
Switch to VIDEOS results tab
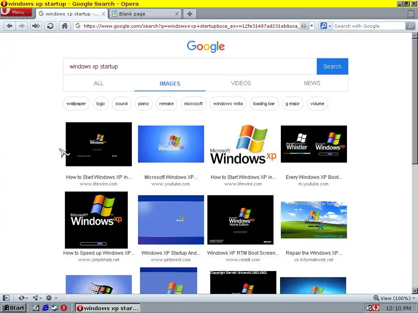click(x=241, y=83)
